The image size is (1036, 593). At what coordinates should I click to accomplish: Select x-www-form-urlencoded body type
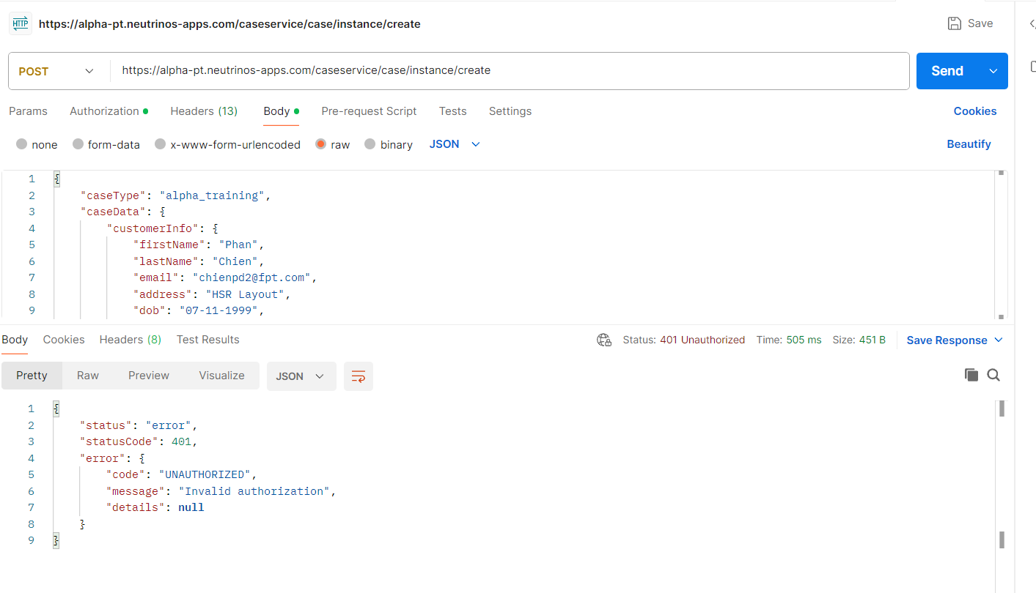coord(227,145)
